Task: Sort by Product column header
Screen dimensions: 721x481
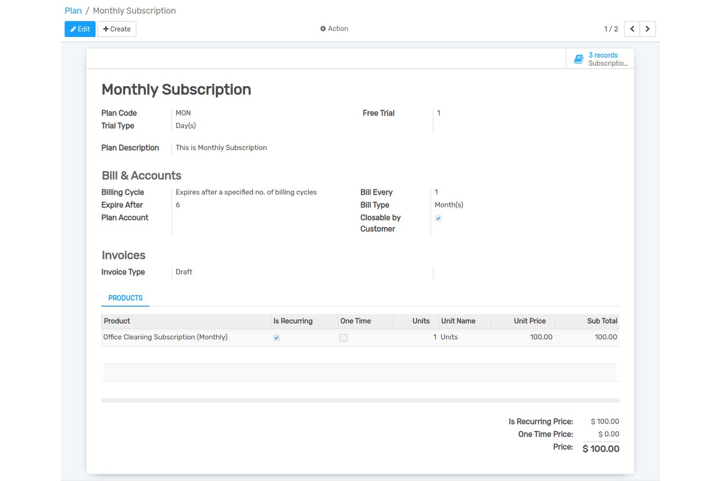Action: pyautogui.click(x=186, y=321)
